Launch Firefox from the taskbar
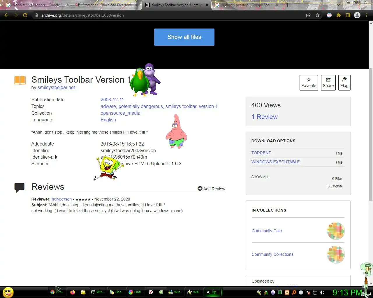 coord(73,292)
